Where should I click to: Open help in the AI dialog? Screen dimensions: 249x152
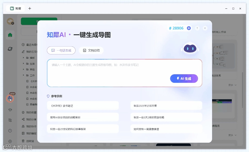pyautogui.click(x=197, y=28)
